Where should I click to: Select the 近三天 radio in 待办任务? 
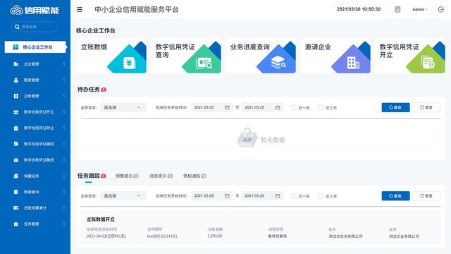coord(321,108)
